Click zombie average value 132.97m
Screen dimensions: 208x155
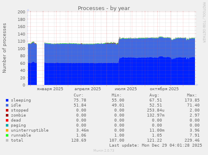point(156,115)
